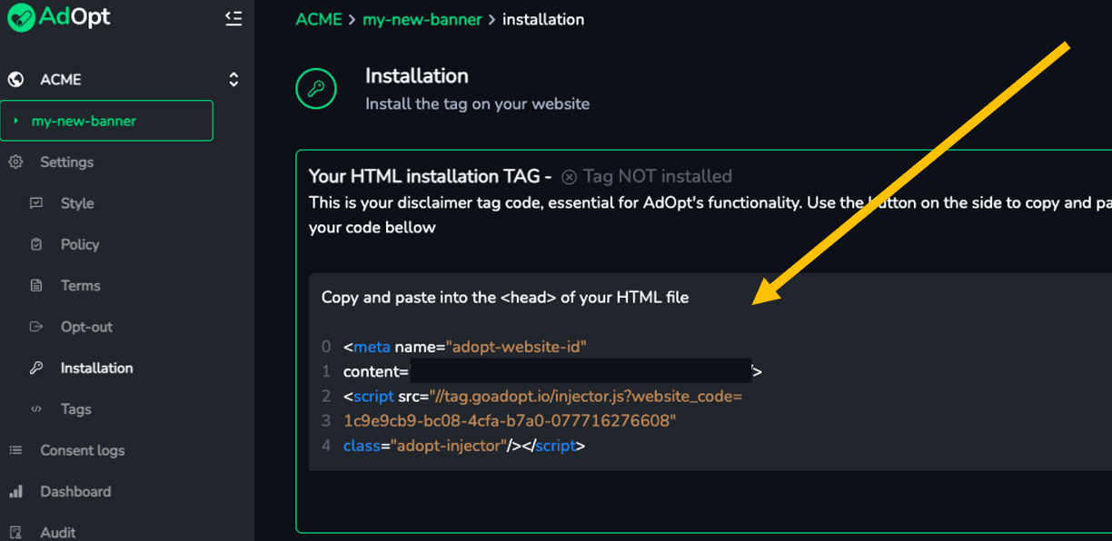The height and width of the screenshot is (541, 1112).
Task: Click the Dashboard bar chart icon
Action: [15, 491]
